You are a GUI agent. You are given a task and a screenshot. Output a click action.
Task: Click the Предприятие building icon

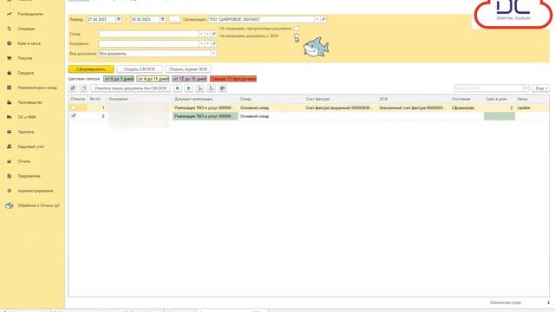coord(10,176)
